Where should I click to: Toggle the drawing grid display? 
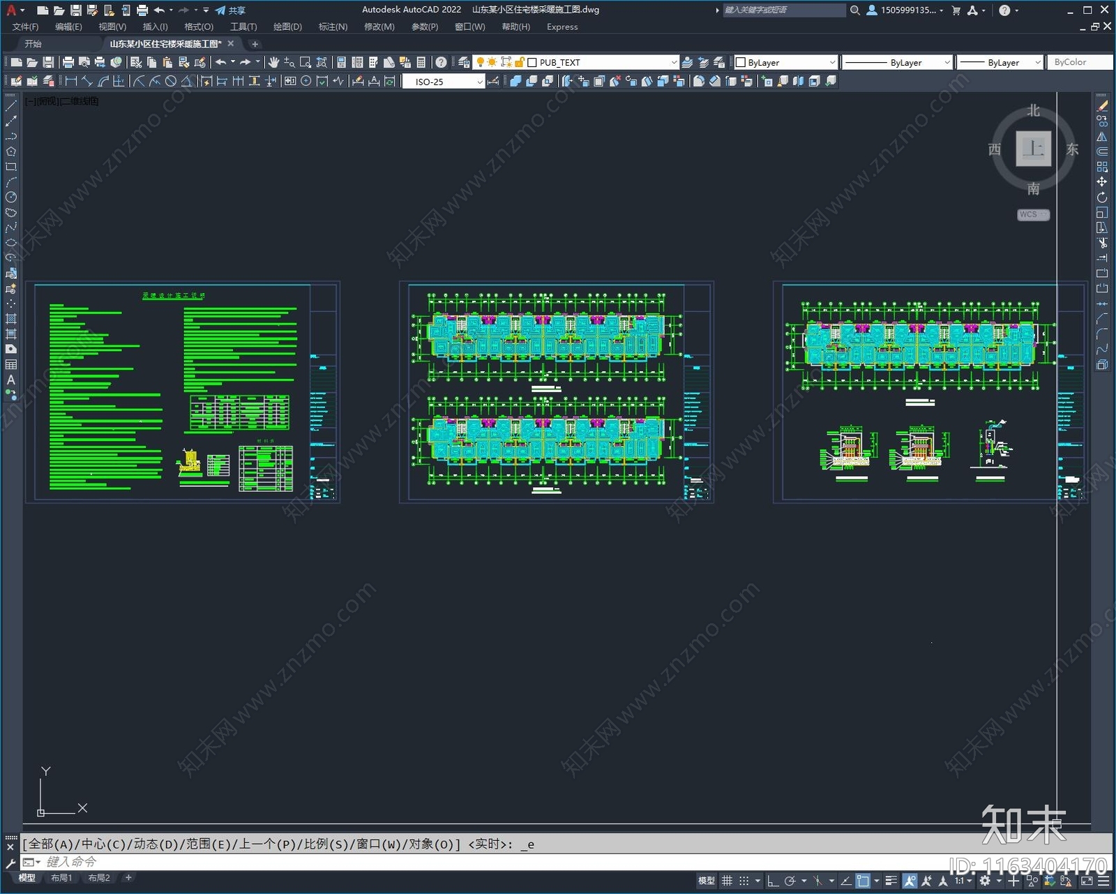pos(727,881)
